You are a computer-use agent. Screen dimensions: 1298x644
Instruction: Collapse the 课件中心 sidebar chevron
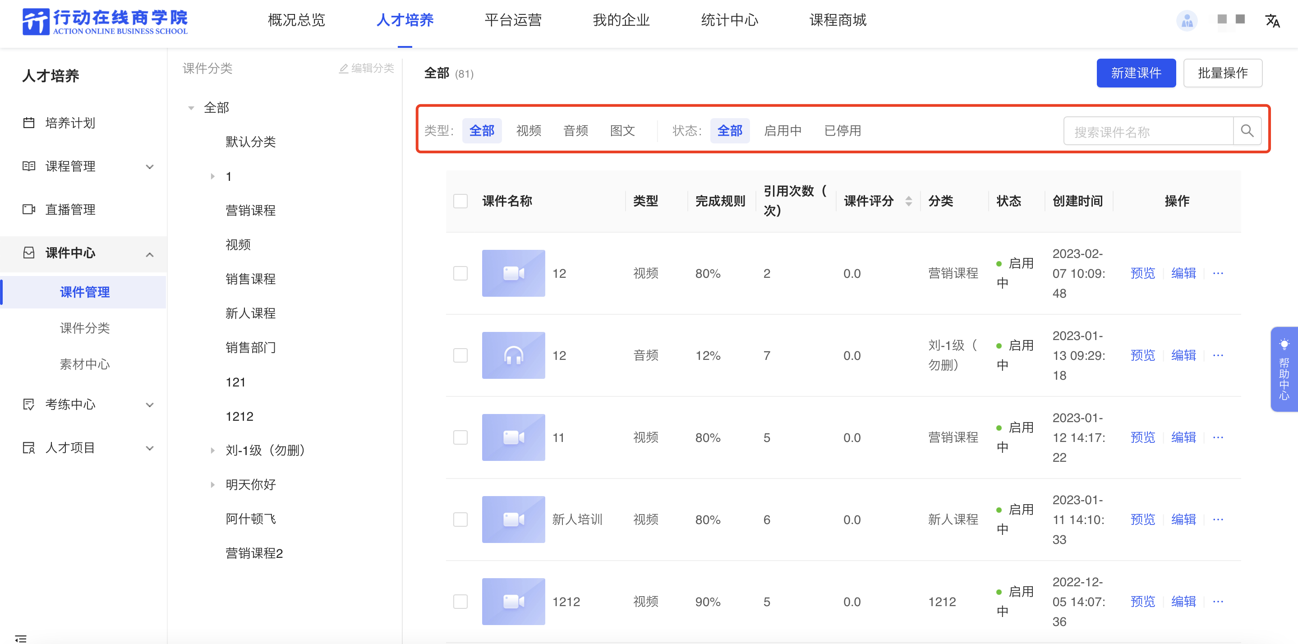150,254
